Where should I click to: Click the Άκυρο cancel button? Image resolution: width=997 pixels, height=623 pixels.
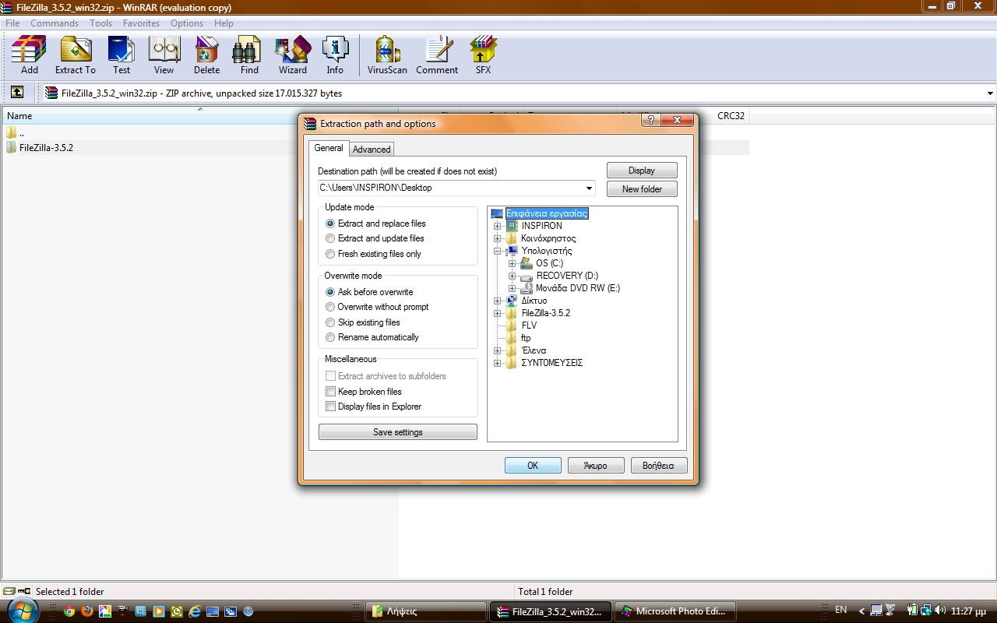pos(596,466)
